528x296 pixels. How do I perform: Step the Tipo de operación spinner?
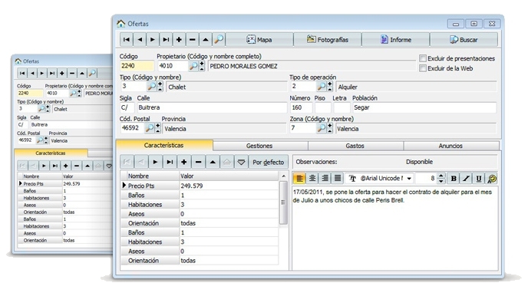[330, 87]
